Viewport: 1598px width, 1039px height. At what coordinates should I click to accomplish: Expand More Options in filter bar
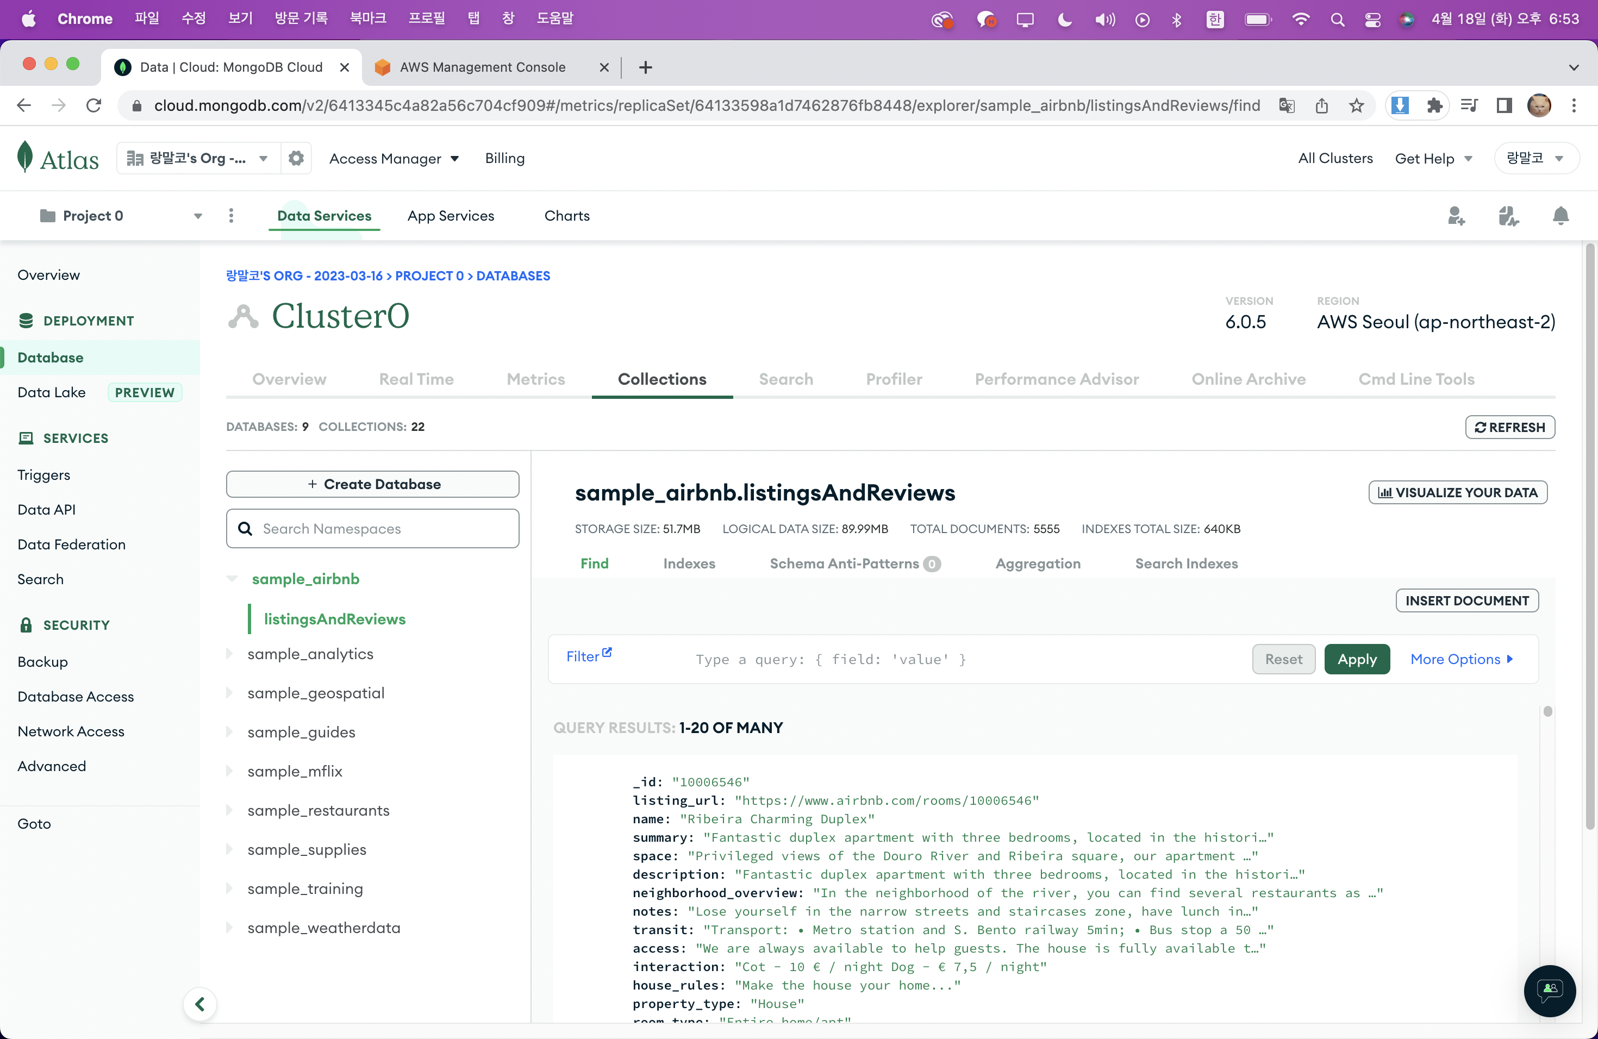point(1462,659)
